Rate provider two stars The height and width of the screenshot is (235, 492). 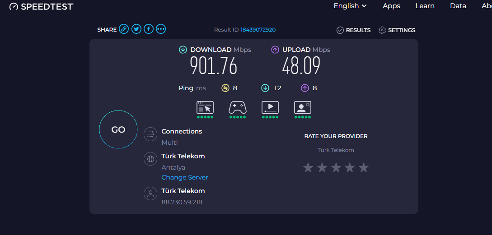point(322,168)
